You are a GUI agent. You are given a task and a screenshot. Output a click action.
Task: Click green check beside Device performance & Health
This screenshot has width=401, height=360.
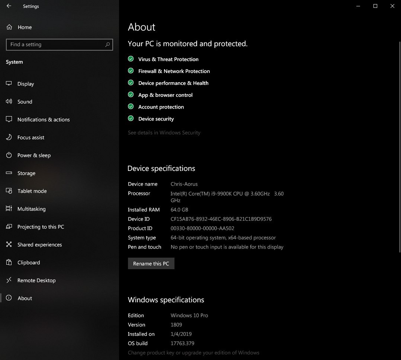pos(131,83)
